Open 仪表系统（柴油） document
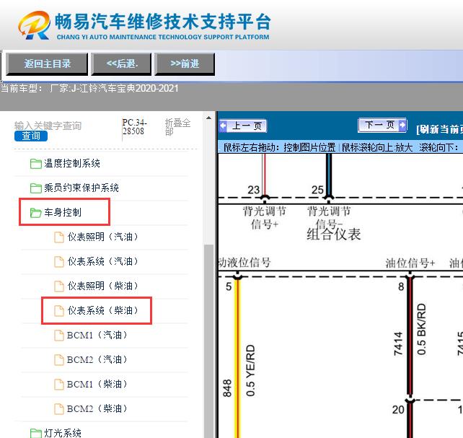This screenshot has width=463, height=438. [x=102, y=310]
